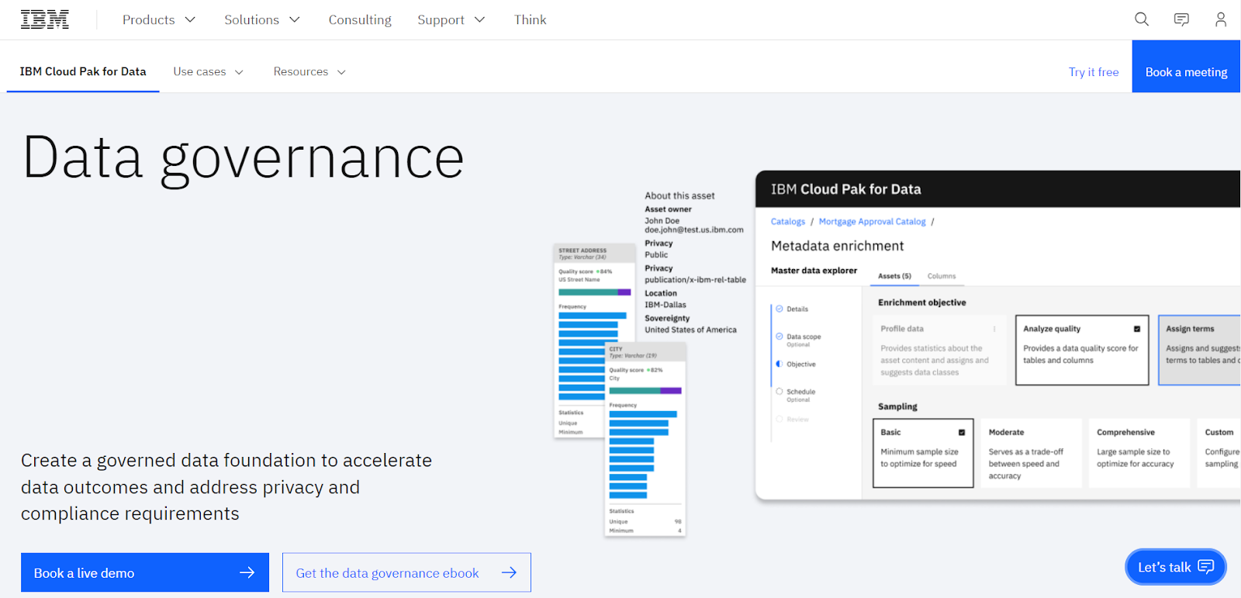Click the Try it free link

(1094, 71)
